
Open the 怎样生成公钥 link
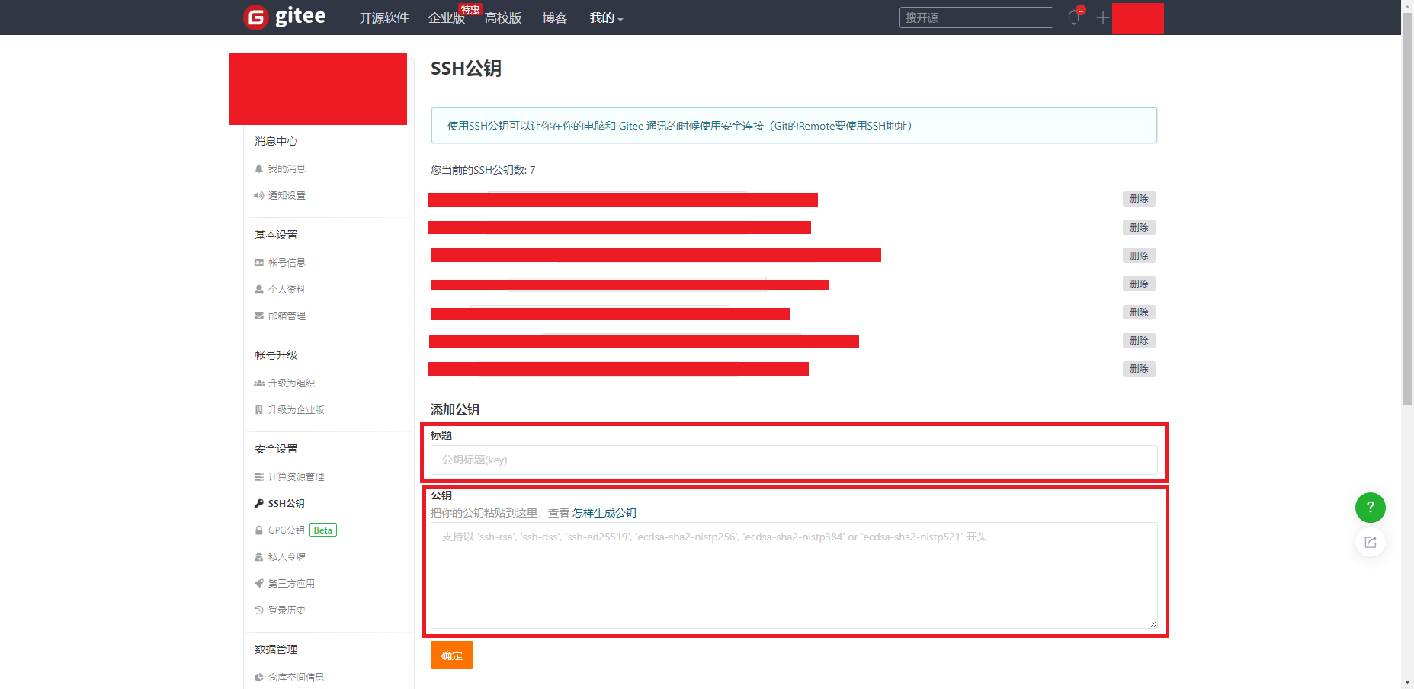[604, 513]
